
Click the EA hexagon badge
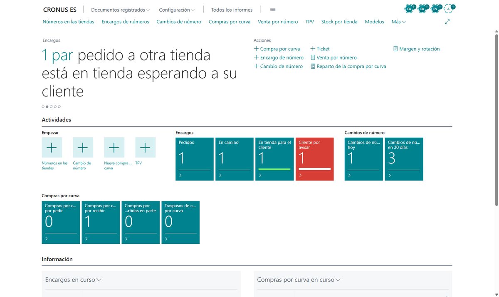tap(409, 8)
